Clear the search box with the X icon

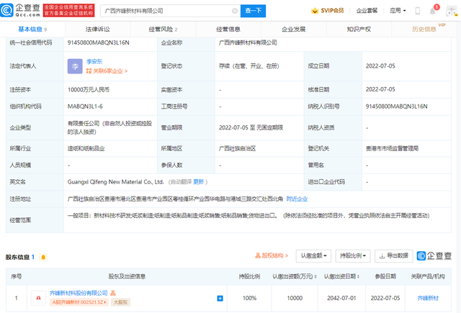tap(234, 11)
